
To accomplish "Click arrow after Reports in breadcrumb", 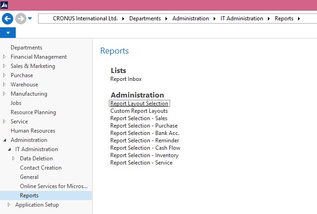I will [x=299, y=18].
